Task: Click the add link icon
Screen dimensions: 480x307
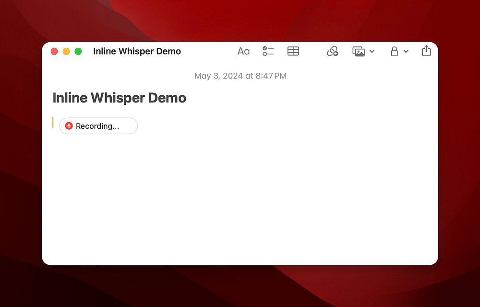Action: pyautogui.click(x=332, y=51)
